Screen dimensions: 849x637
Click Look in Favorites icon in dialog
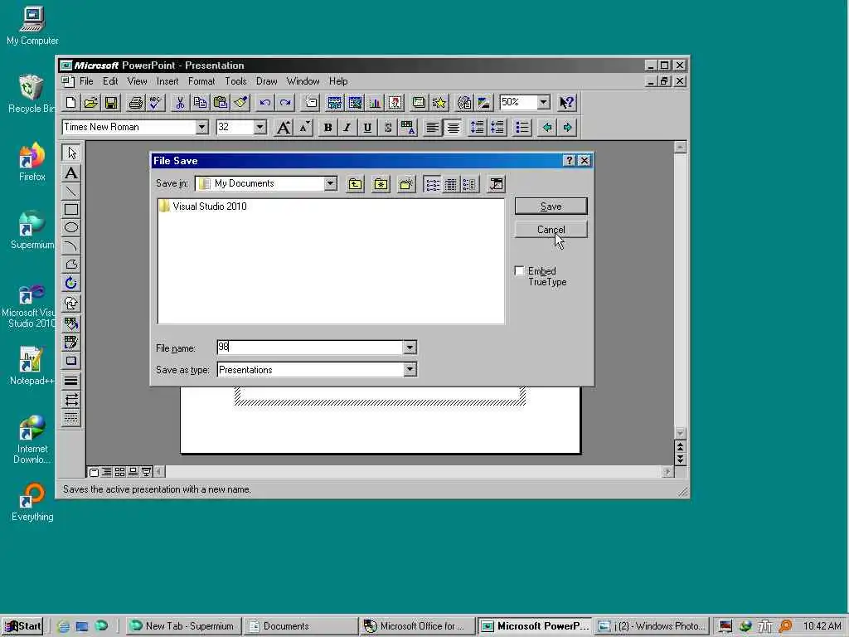pyautogui.click(x=381, y=184)
